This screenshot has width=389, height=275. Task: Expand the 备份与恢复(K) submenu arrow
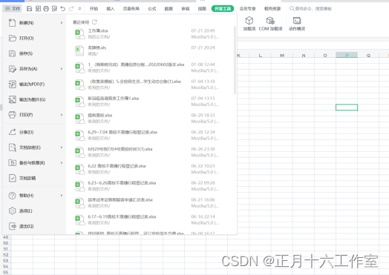62,163
